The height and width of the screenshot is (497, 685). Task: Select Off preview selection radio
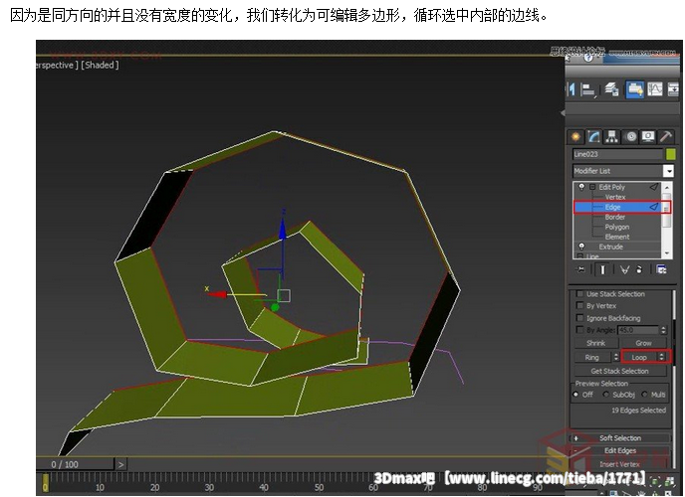[575, 395]
